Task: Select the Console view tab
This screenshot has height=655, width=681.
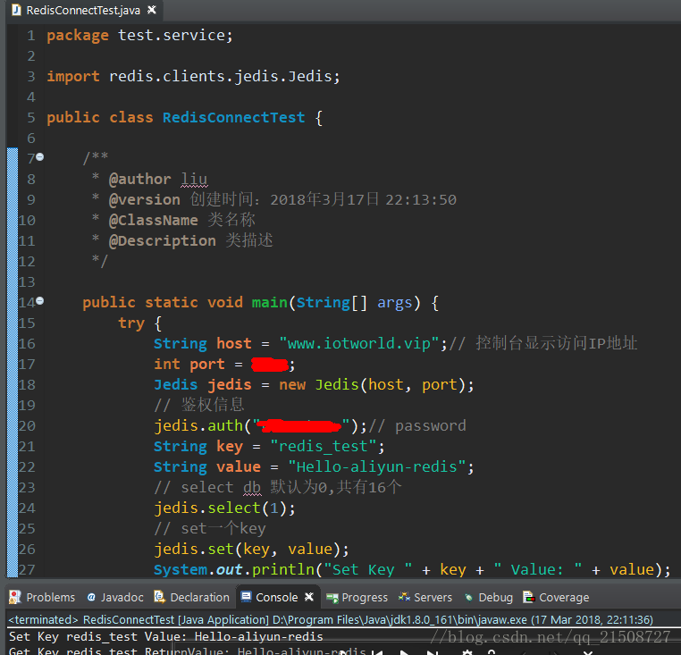Action: click(x=277, y=597)
